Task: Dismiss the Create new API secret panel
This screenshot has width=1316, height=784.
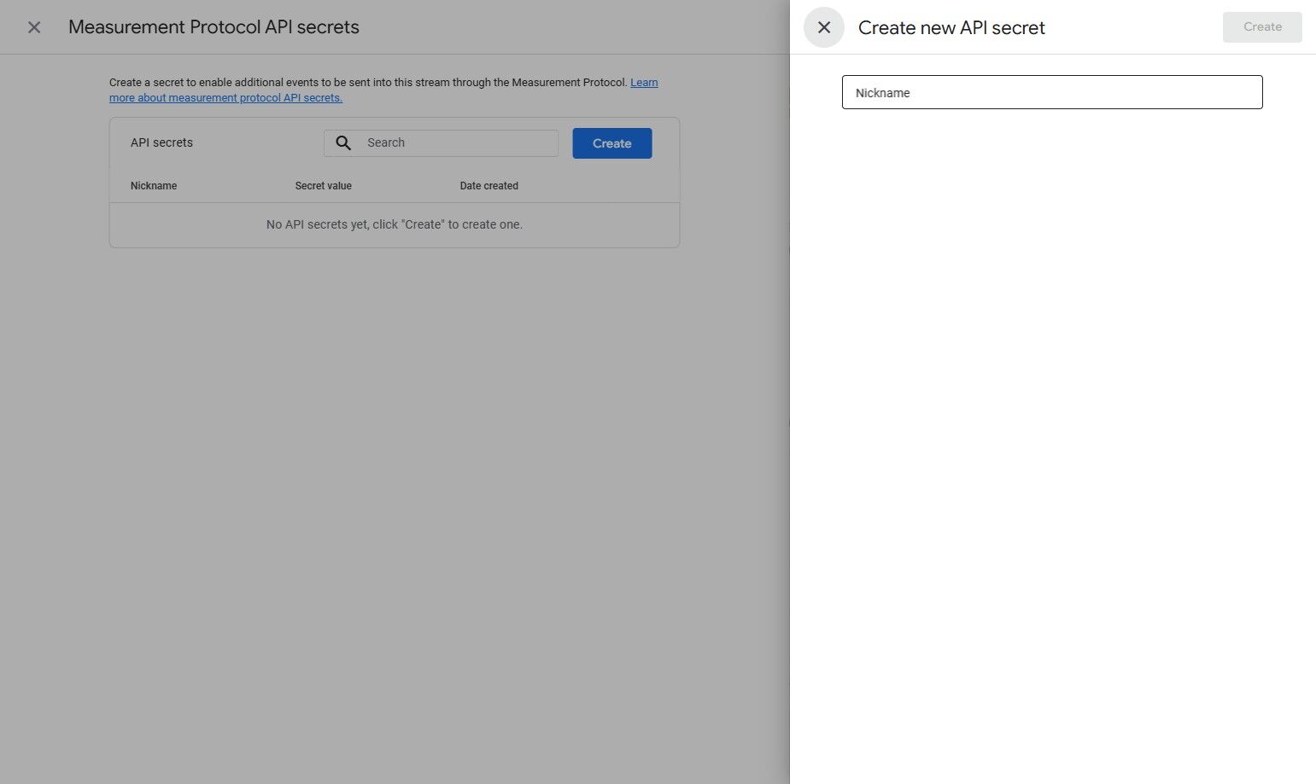Action: 822,26
